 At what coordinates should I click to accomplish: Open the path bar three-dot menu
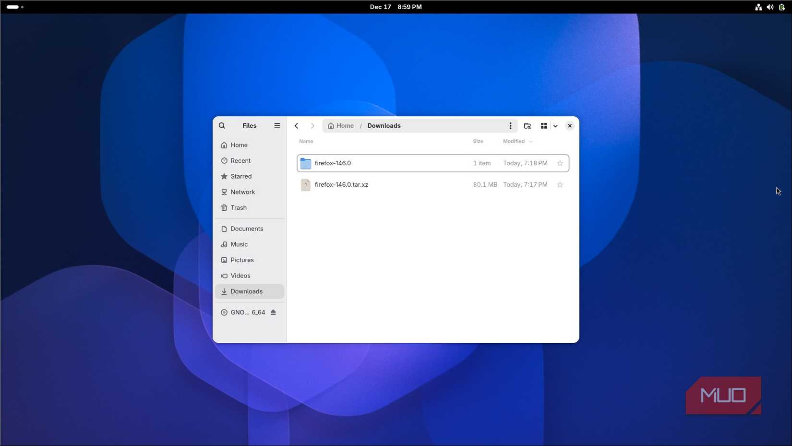point(510,125)
